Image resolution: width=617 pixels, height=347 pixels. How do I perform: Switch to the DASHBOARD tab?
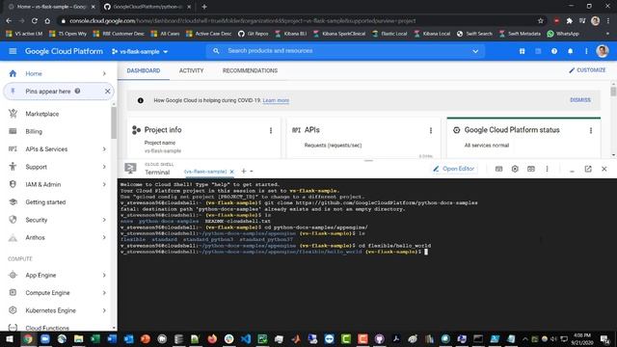[x=144, y=70]
